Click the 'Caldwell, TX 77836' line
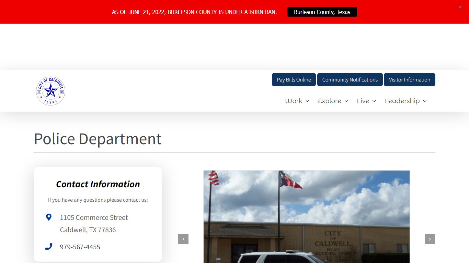 [x=88, y=230]
